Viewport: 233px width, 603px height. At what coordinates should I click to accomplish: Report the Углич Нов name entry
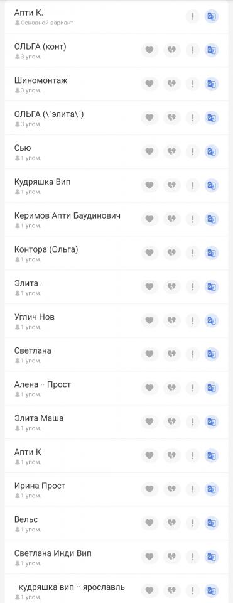193,321
